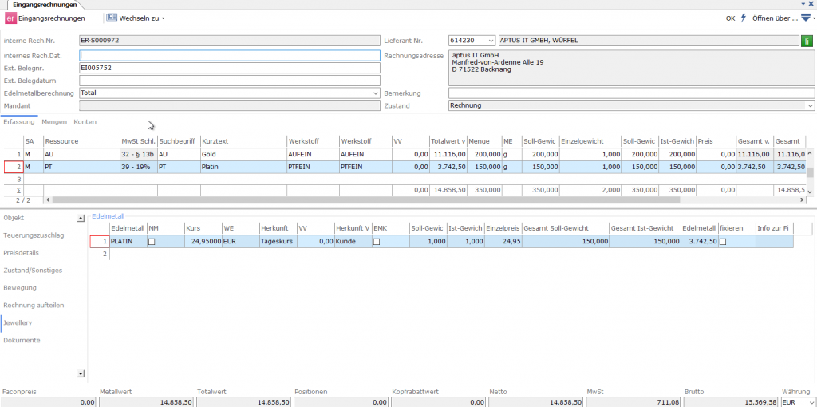Click the Menge column header
The width and height of the screenshot is (817, 407).
tap(484, 141)
